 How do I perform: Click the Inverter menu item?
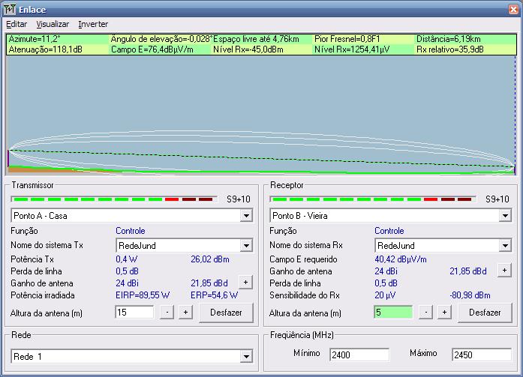(93, 24)
